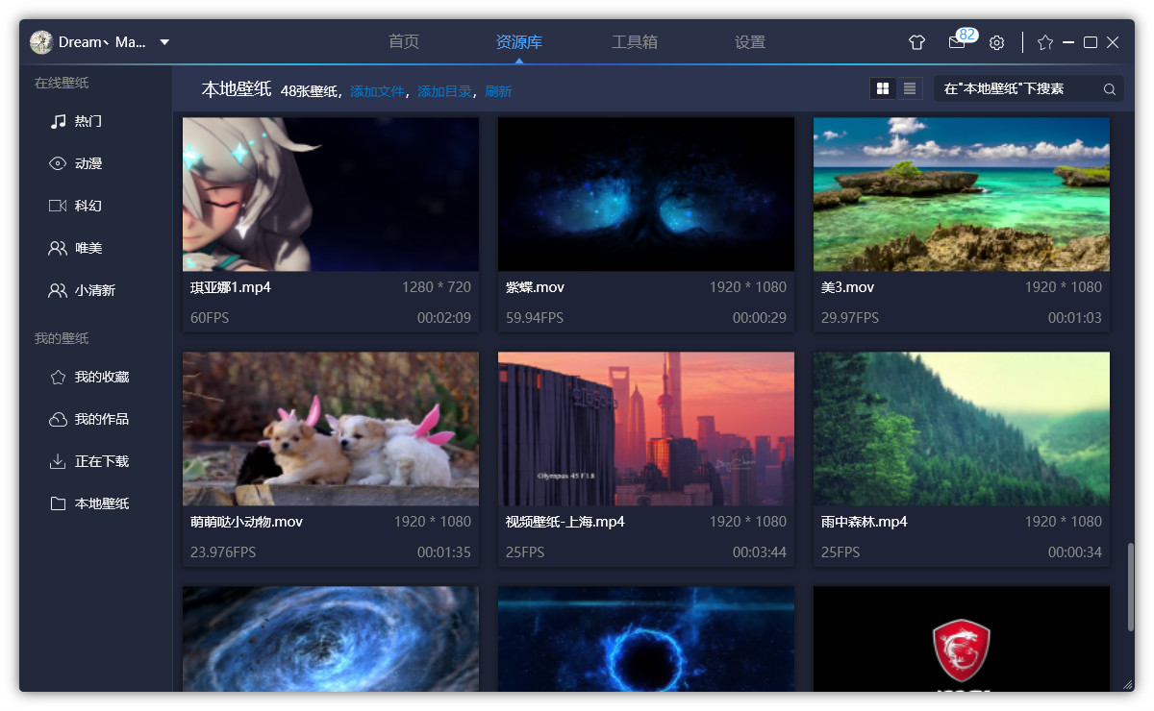Select the 雨中森林.mp4 forest thumbnail
Viewport: 1154px width, 711px height.
point(962,429)
